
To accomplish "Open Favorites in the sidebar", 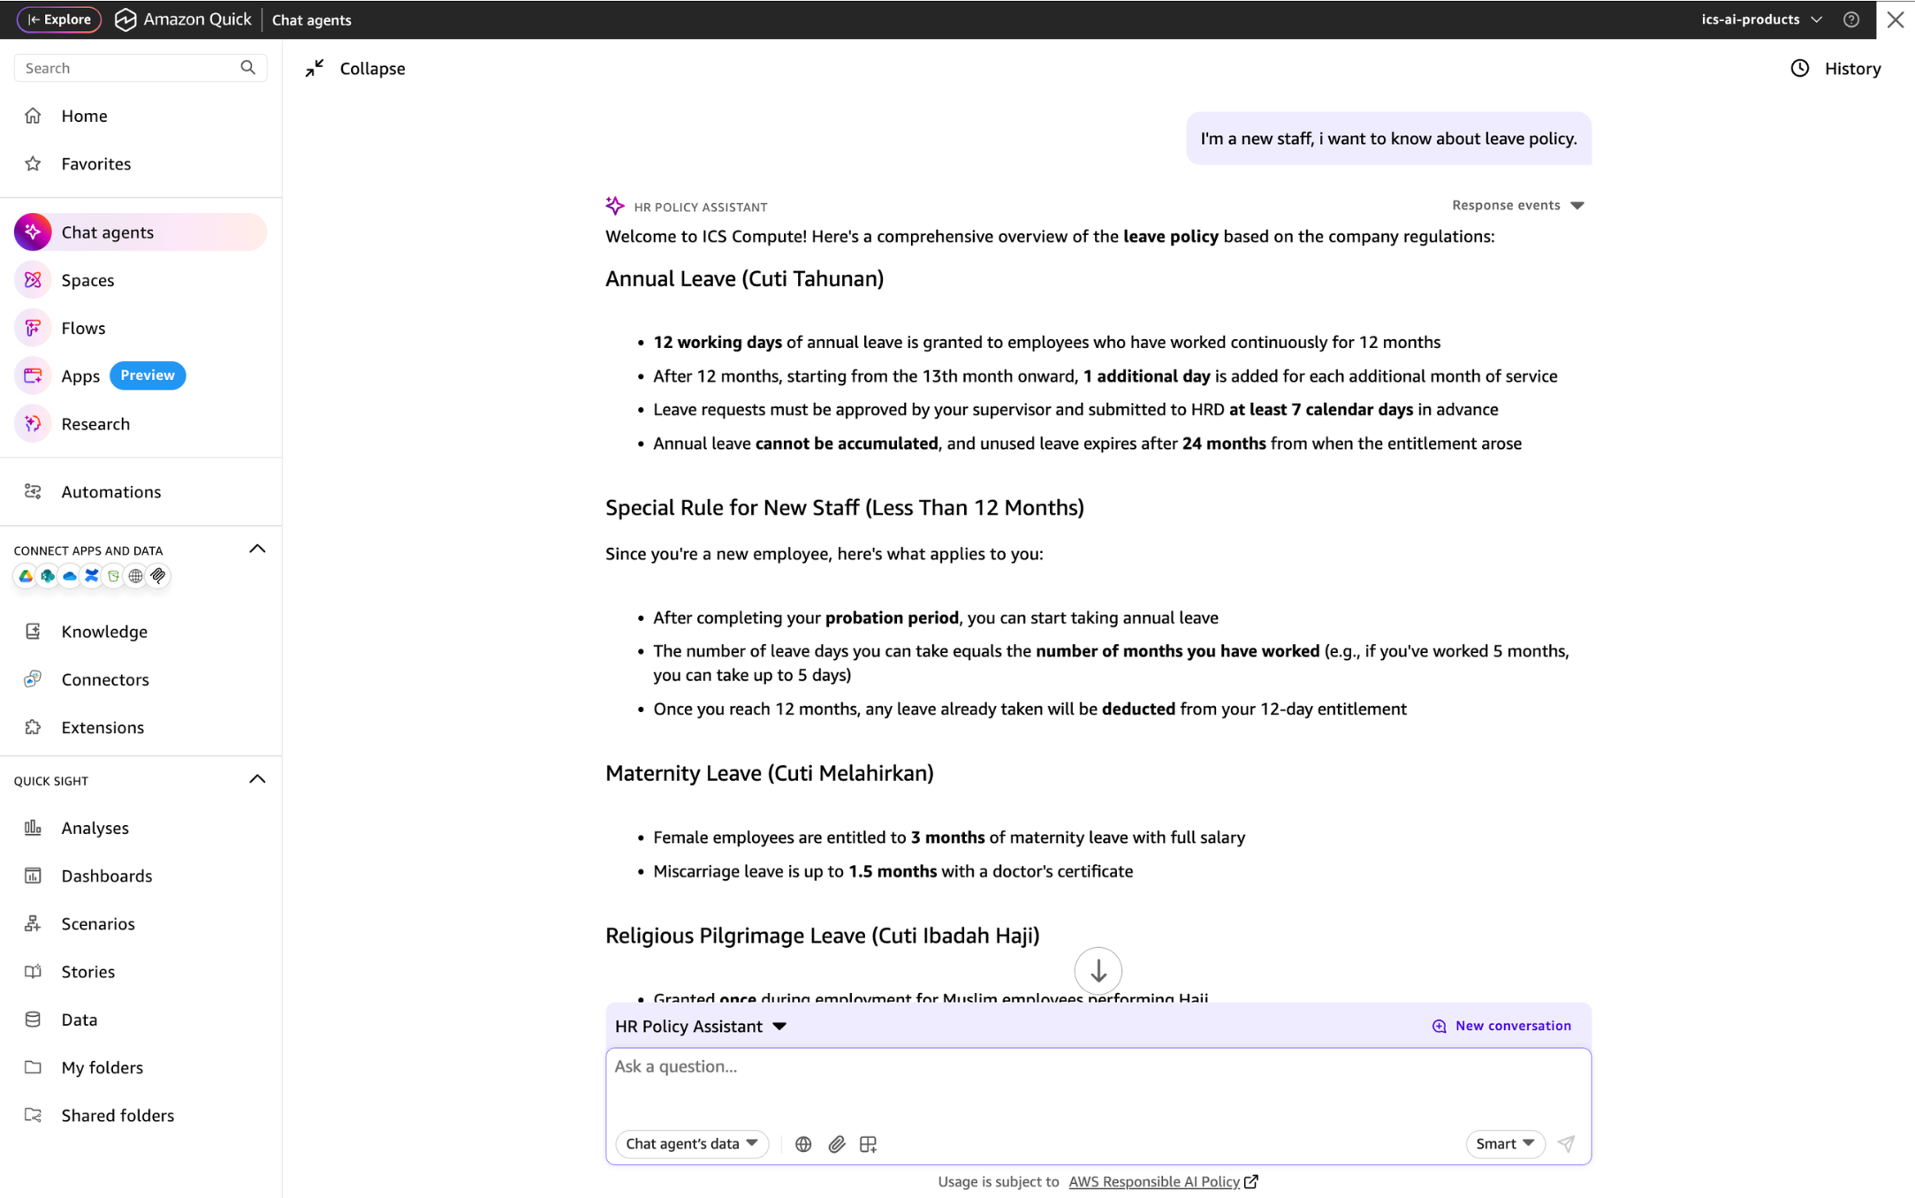I will tap(141, 163).
